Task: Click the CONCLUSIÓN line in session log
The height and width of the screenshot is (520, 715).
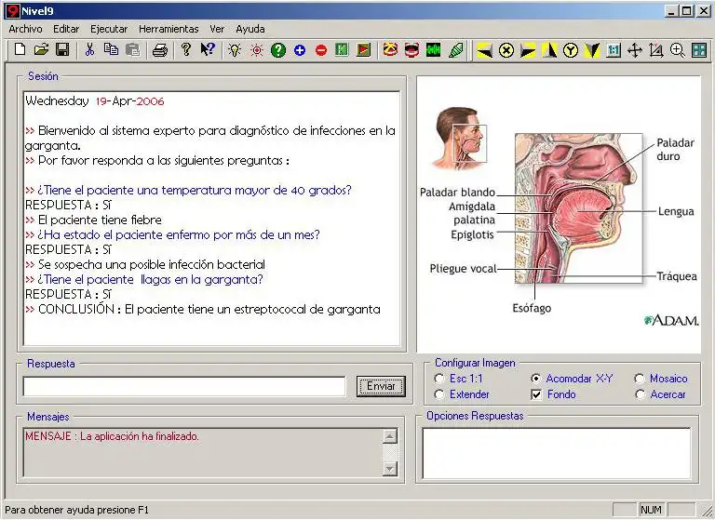Action: pos(203,309)
